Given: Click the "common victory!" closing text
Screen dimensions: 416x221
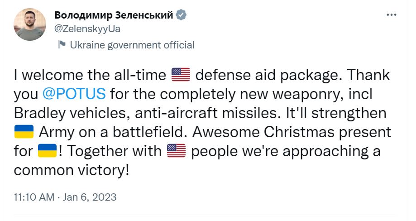Looking at the screenshot, I should click(x=71, y=170).
